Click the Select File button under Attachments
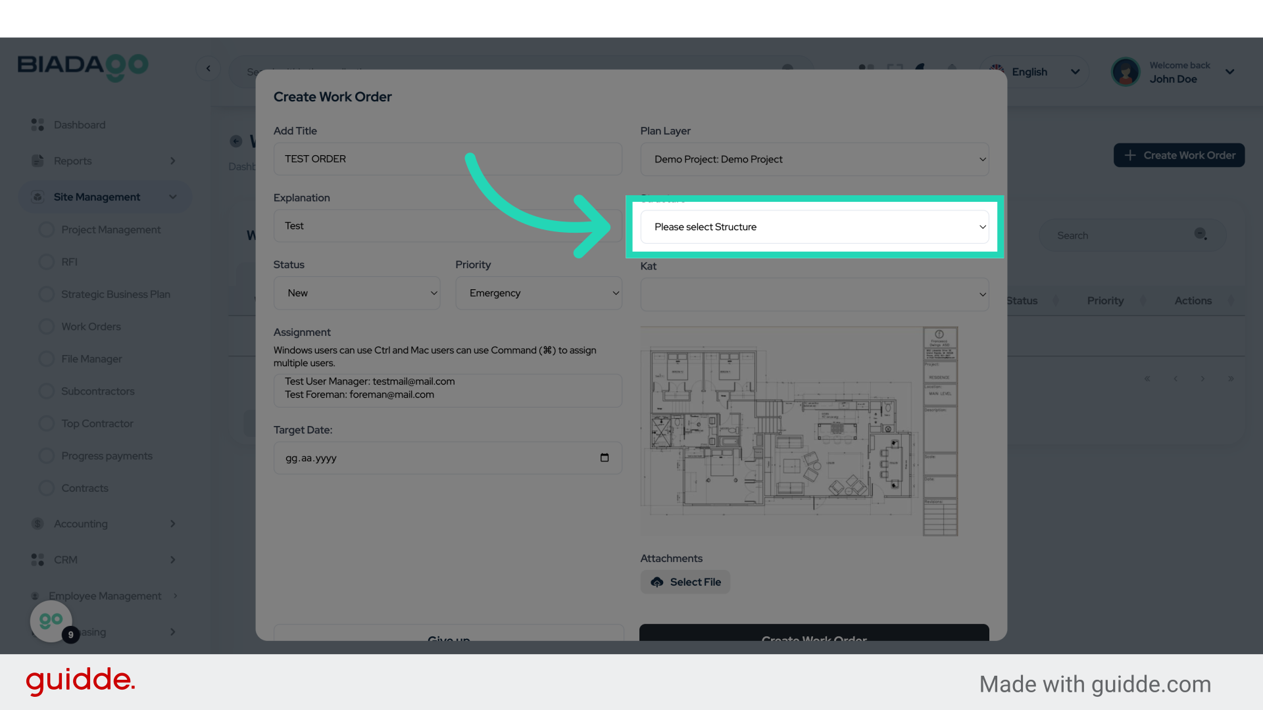Viewport: 1263px width, 710px height. pyautogui.click(x=685, y=582)
